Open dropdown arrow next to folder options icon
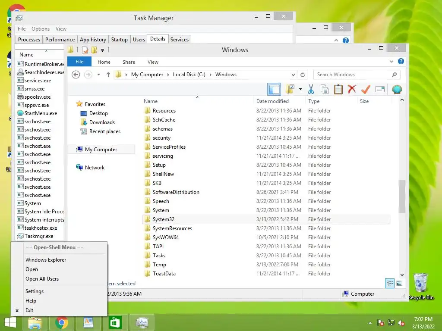Screen dimensions: 442x331 pyautogui.click(x=300, y=90)
